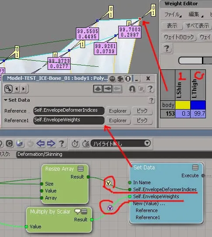Screen dimensions: 212x237
Task: Click Explorer button beside Self.EnvelopeWeights
Action: tap(118, 120)
